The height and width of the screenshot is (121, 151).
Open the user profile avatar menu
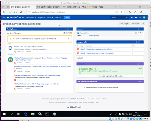click(x=144, y=17)
